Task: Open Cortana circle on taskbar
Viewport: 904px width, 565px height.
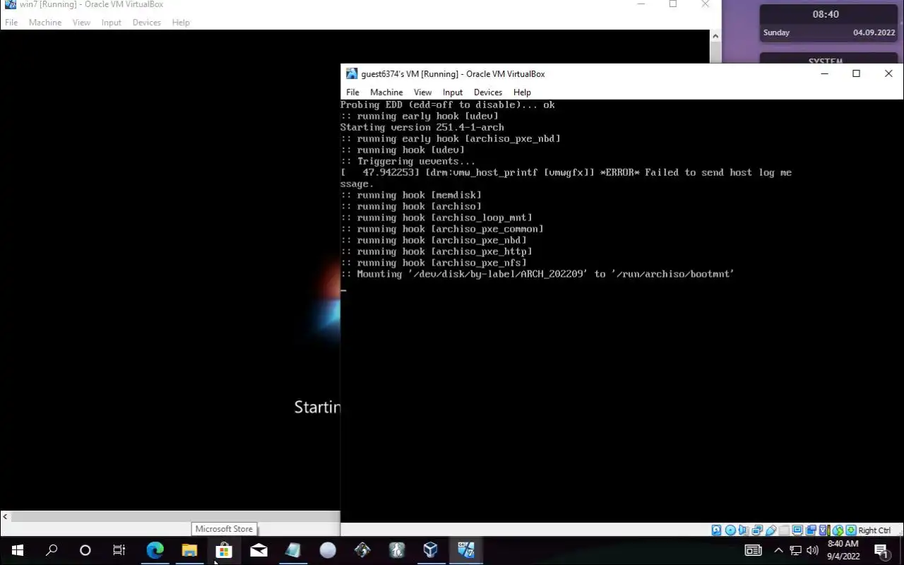Action: (85, 550)
